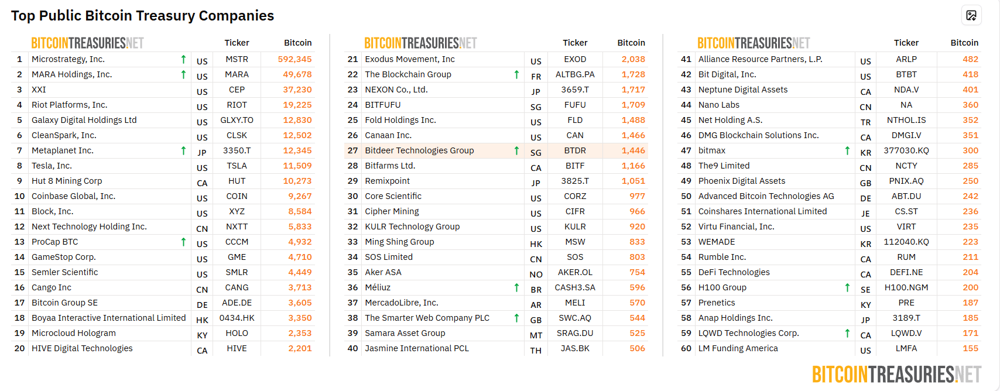Click the Ticker column header in middle table
This screenshot has height=391, width=1000.
point(575,43)
